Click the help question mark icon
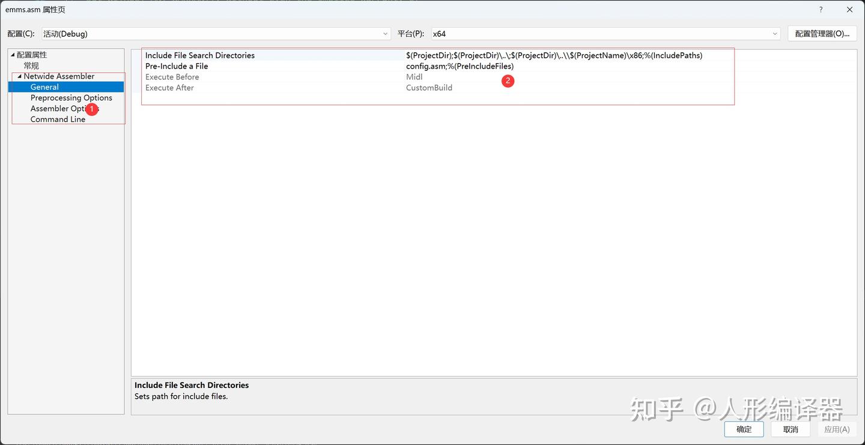 click(821, 10)
